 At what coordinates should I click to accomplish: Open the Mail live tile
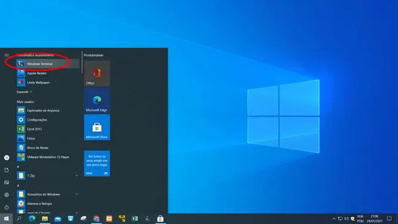[97, 163]
